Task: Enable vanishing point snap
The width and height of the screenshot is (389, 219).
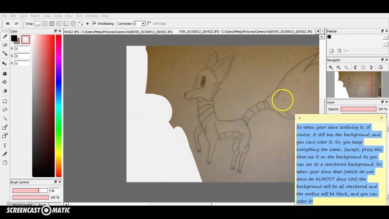Action: [59, 23]
